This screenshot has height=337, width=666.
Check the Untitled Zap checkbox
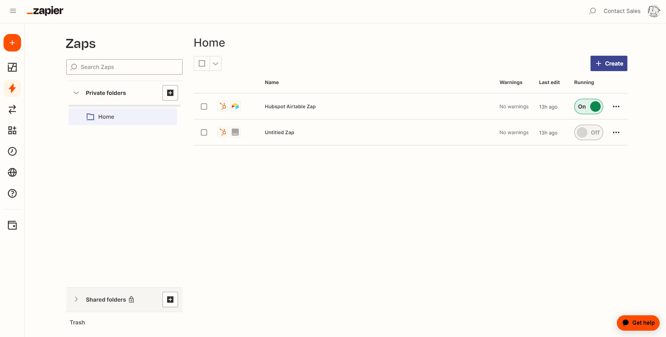tap(204, 132)
